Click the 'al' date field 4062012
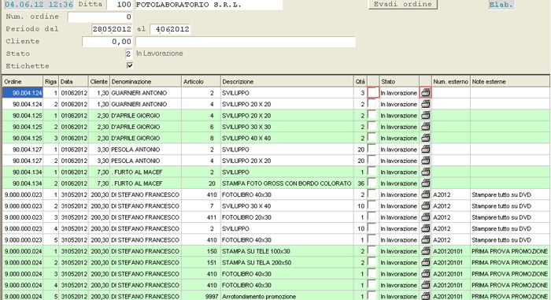This screenshot has height=300, width=551. tap(171, 29)
